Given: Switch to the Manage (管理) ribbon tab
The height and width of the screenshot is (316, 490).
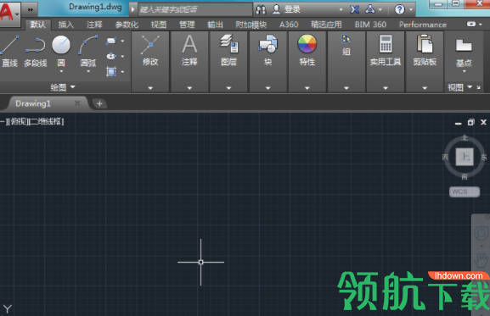Looking at the screenshot, I should click(187, 25).
